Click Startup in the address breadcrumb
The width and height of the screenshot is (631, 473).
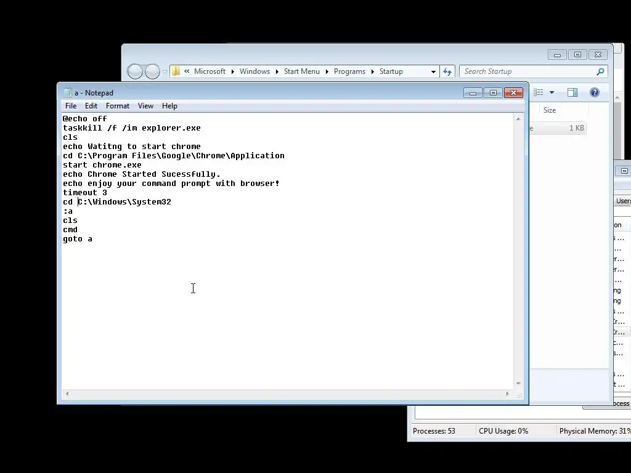[x=391, y=71]
